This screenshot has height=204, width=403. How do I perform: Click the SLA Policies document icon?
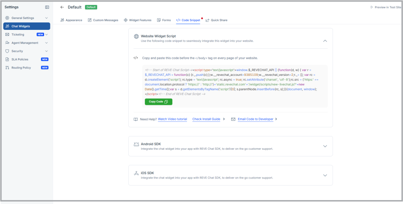coord(7,59)
